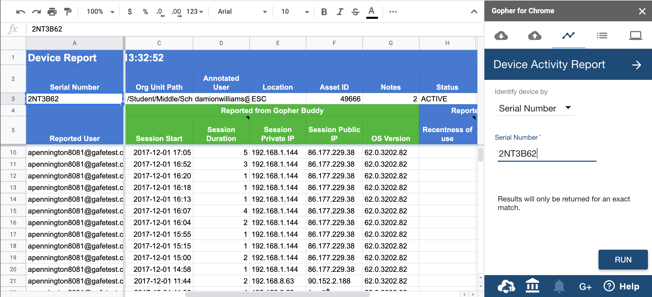Screen dimensions: 652x297
Task: Switch to the list view tab icon
Action: coord(602,36)
